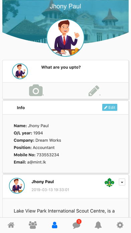The image size is (131, 233).
Task: Open the camera photo upload icon
Action: tap(36, 90)
